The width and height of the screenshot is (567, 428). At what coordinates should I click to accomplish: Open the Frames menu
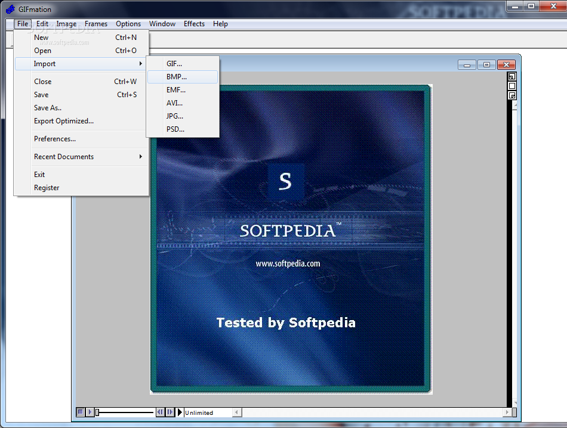tap(96, 24)
